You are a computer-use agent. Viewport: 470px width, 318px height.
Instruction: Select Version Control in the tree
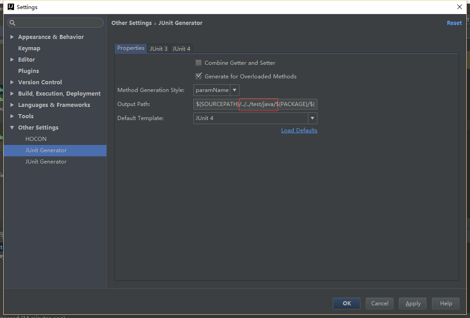pyautogui.click(x=40, y=82)
